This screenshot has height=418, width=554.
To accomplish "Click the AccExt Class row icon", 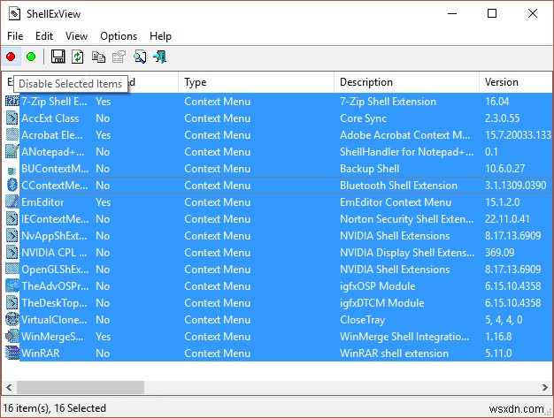I will point(12,118).
